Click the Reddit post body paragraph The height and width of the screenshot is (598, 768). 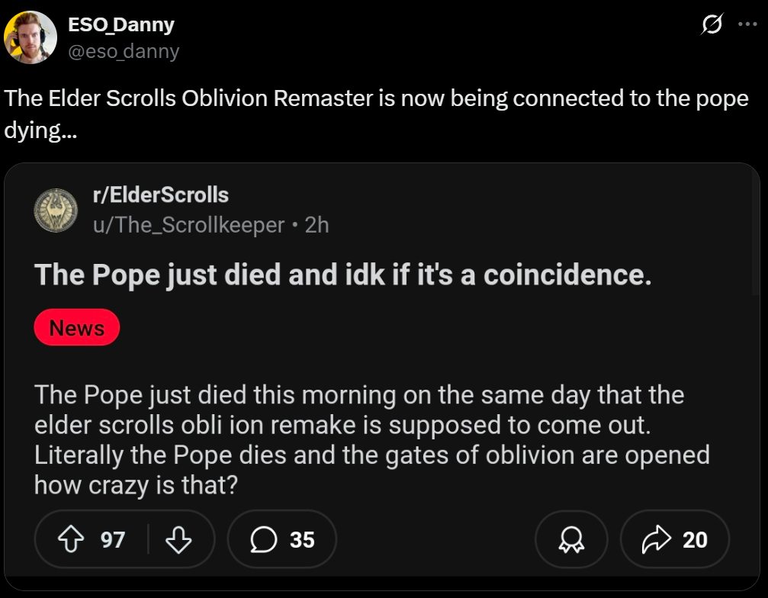click(366, 439)
